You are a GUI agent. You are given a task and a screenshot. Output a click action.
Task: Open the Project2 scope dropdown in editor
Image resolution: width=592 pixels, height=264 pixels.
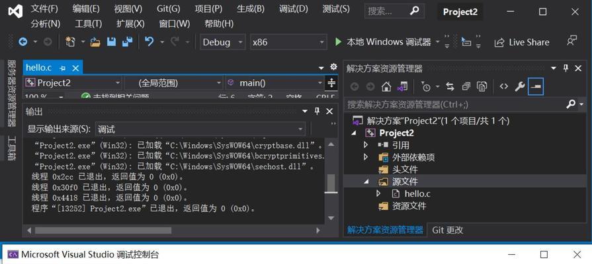(x=73, y=83)
